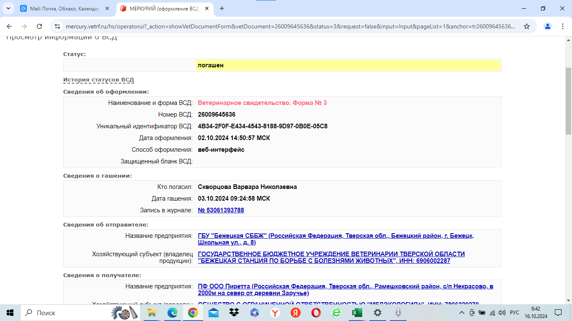Click issue date 02.10.2024 14:50:57 МСК
The width and height of the screenshot is (572, 321).
click(234, 138)
